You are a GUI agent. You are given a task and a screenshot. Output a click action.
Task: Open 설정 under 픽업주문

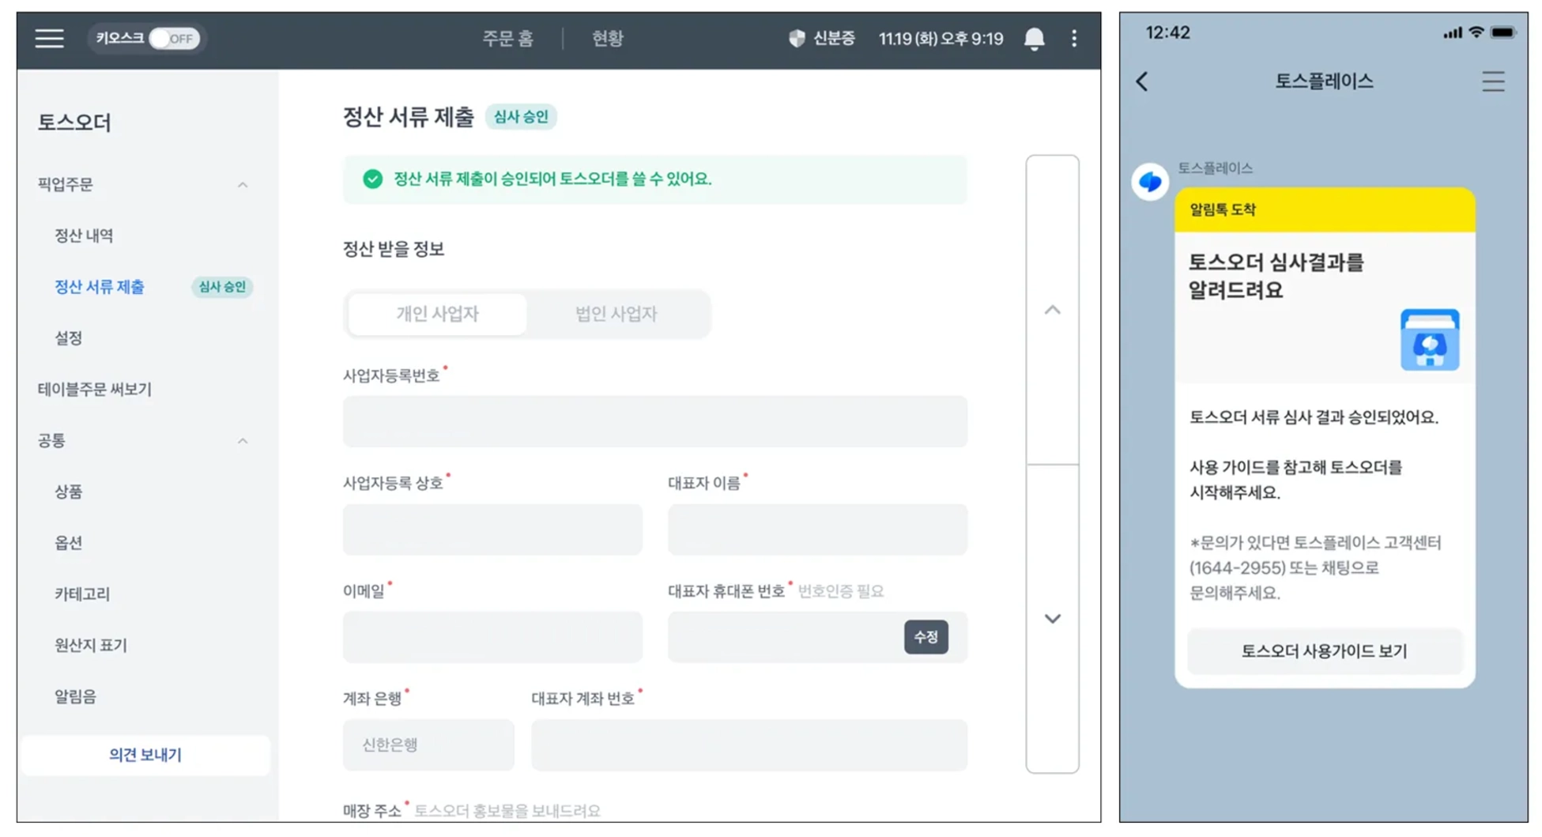(69, 338)
